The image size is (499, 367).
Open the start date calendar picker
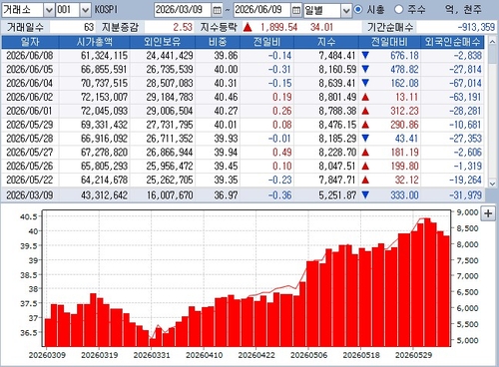pyautogui.click(x=217, y=10)
